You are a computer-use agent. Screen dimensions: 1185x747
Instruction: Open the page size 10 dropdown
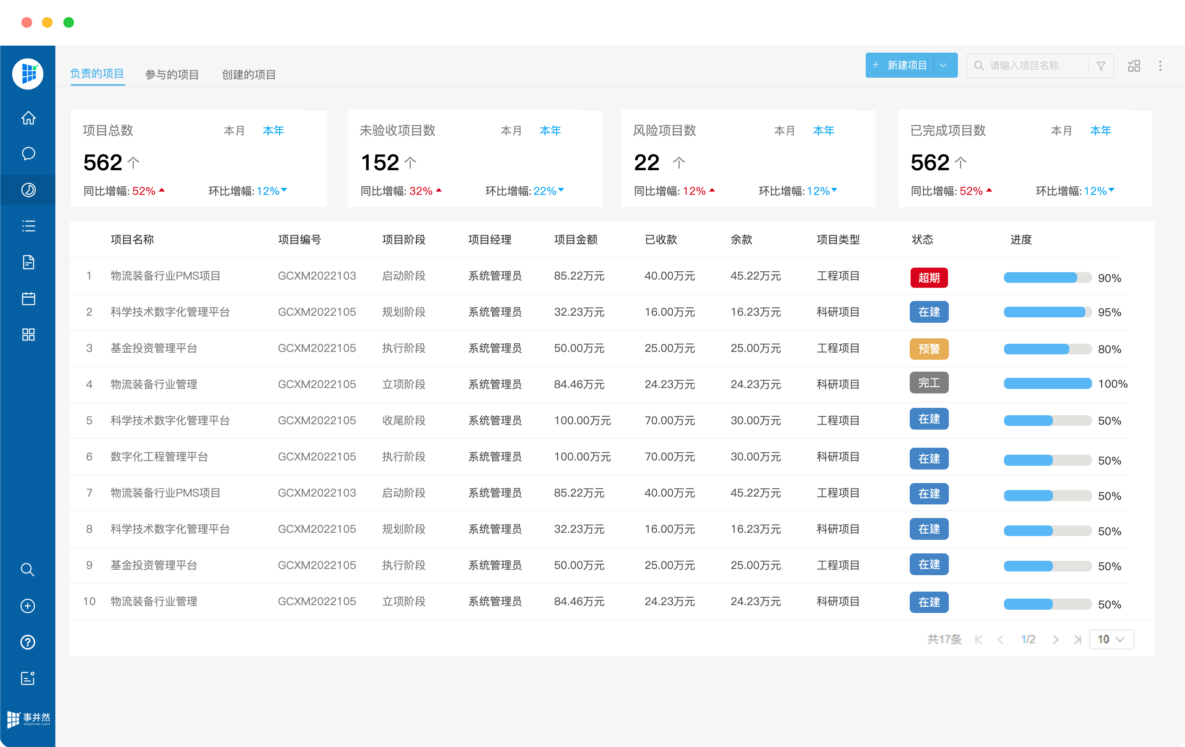click(1111, 639)
